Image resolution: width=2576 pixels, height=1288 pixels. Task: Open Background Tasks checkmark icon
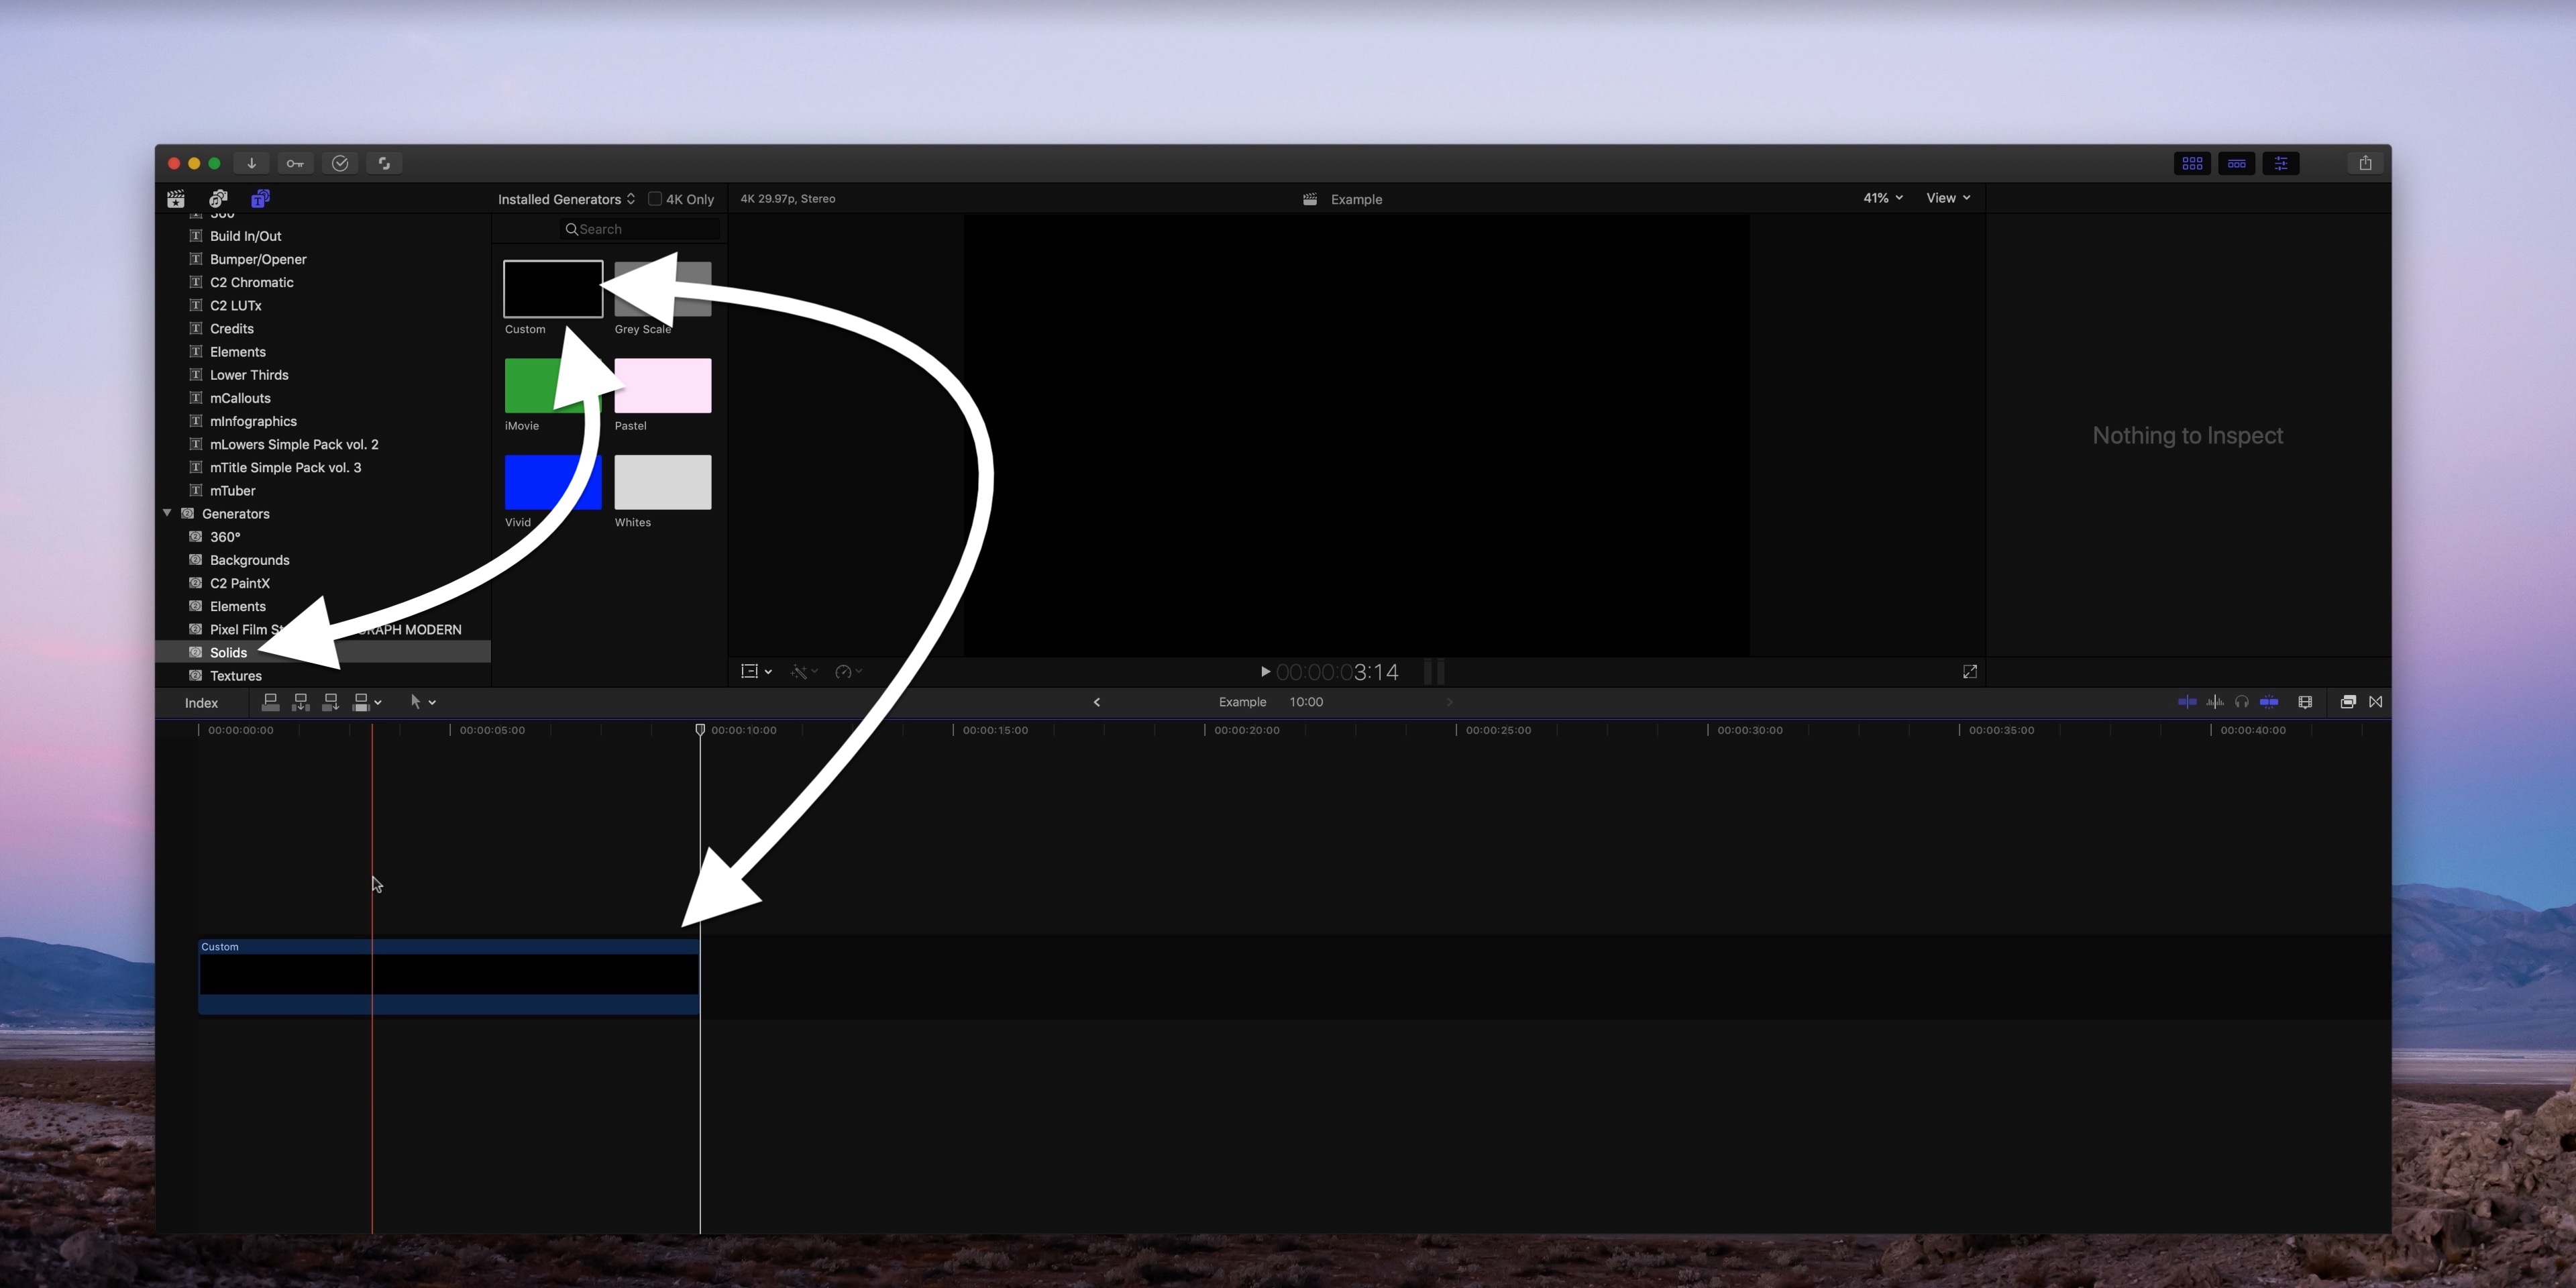(x=340, y=163)
